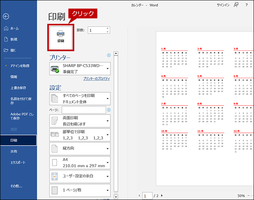Click the feedback icon in title bar

pos(236,5)
